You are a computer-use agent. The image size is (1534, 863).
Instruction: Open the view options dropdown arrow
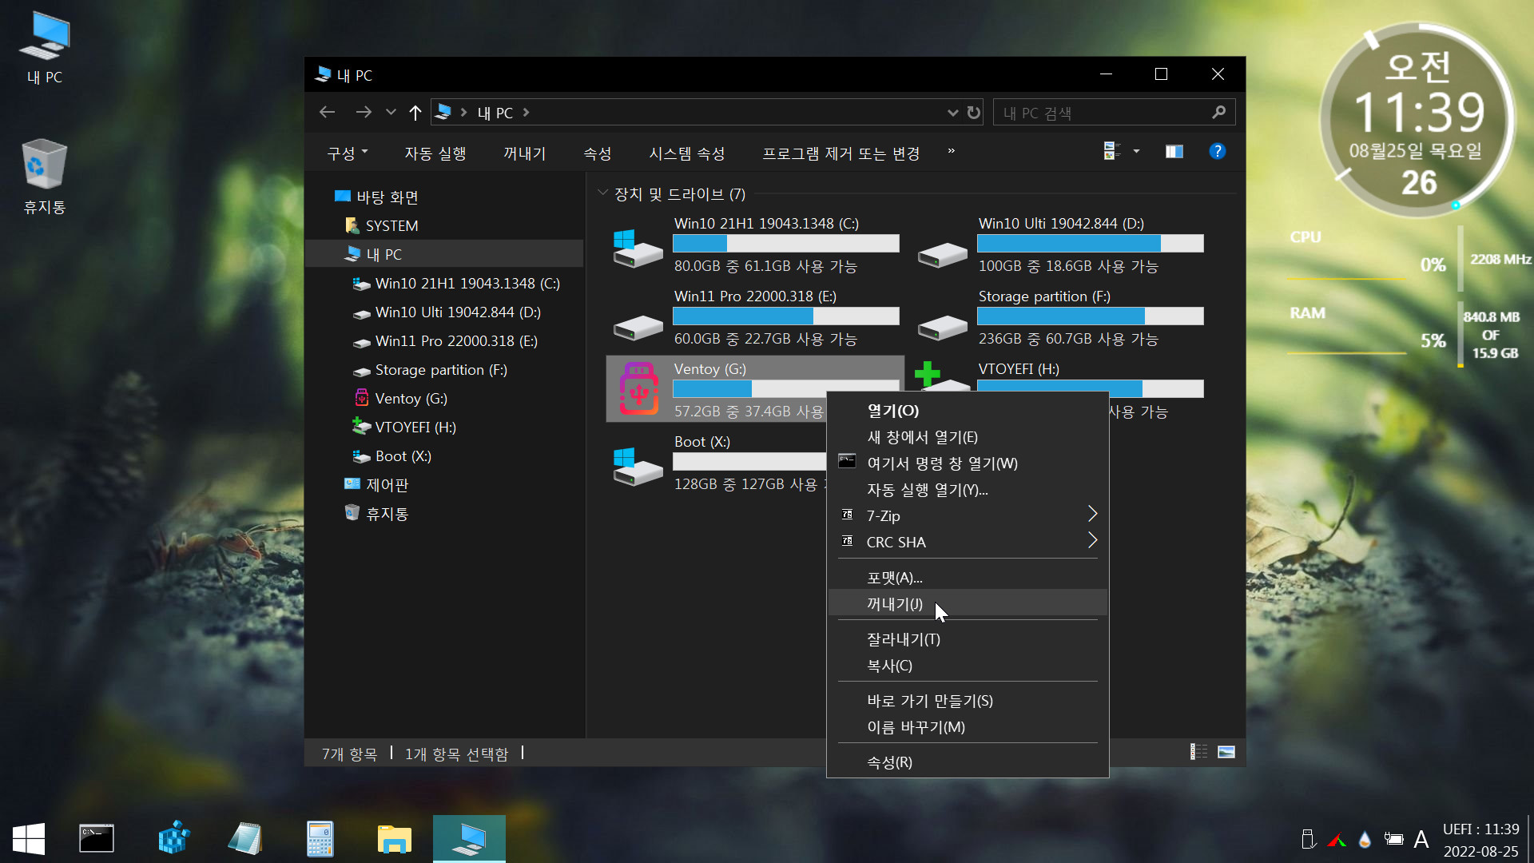point(1136,151)
